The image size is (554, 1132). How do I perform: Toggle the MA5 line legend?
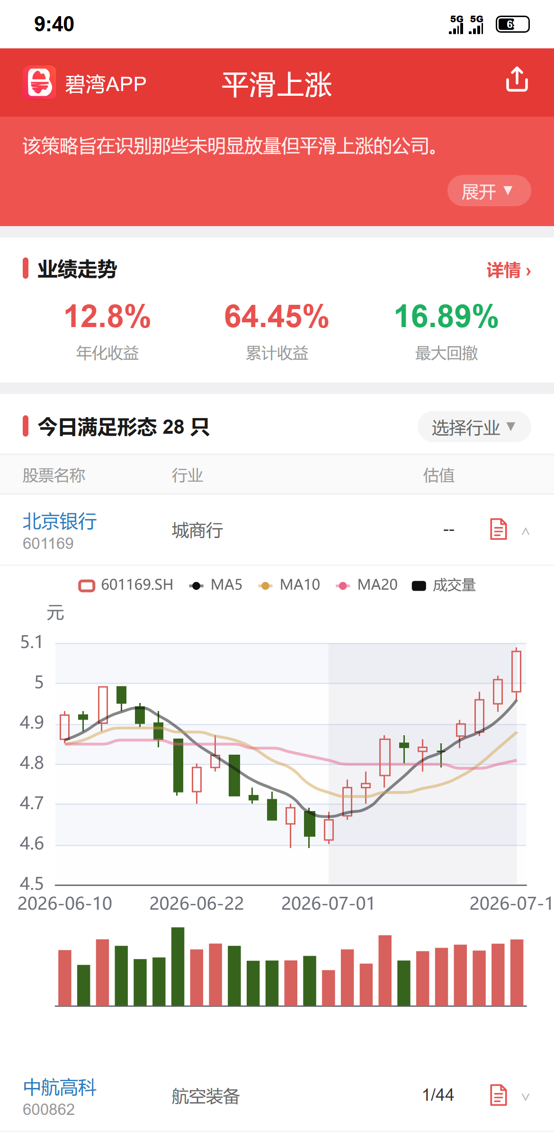(216, 585)
